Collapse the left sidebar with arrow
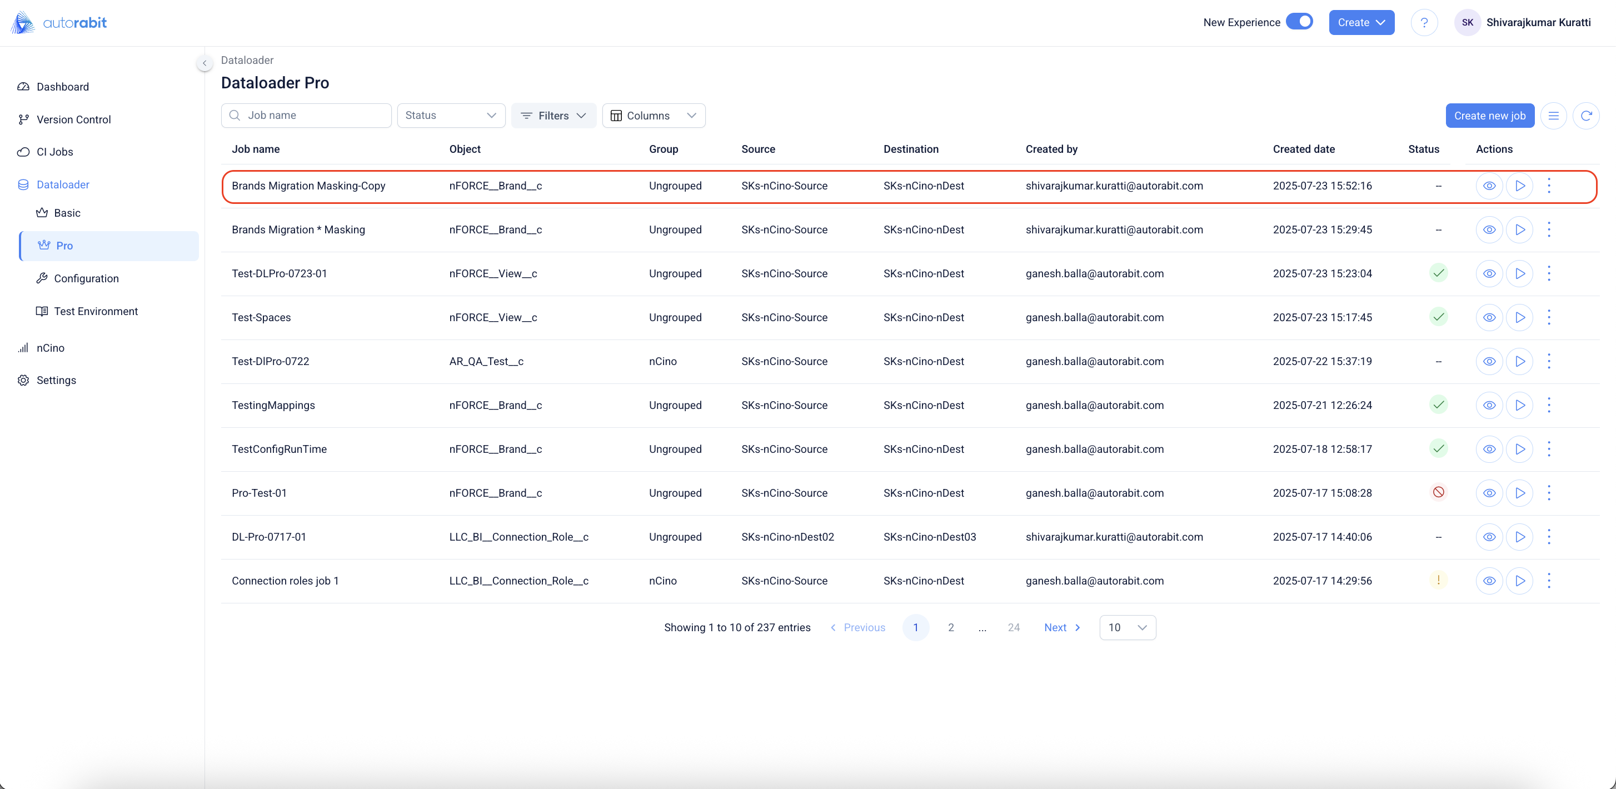 coord(205,63)
